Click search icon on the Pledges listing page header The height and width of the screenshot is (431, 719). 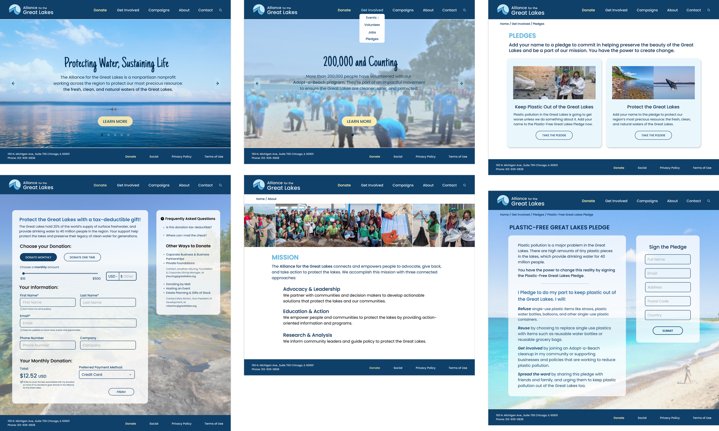(709, 10)
